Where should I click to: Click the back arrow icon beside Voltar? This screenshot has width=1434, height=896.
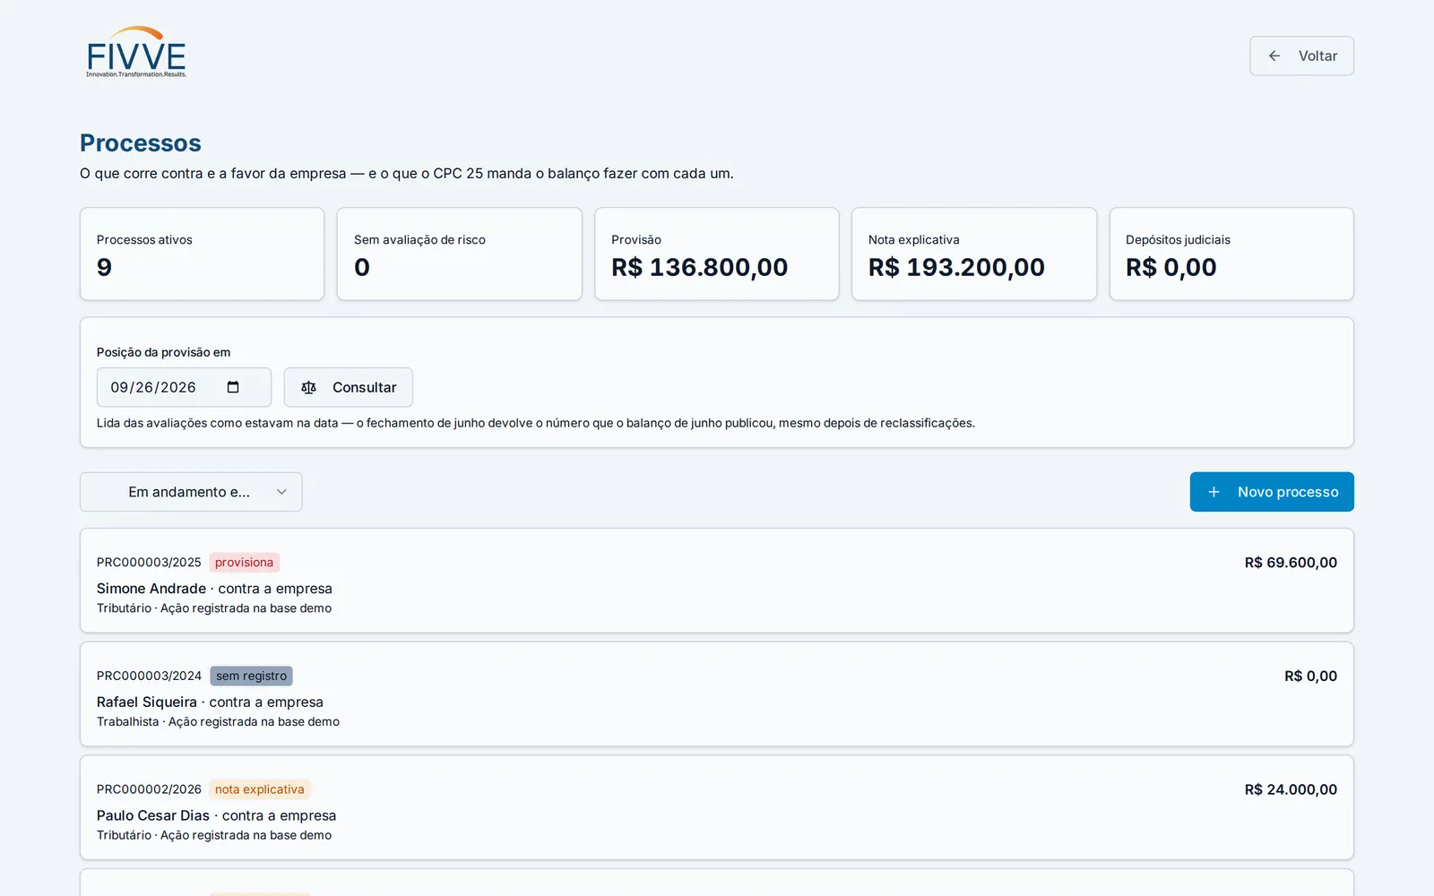(x=1274, y=56)
